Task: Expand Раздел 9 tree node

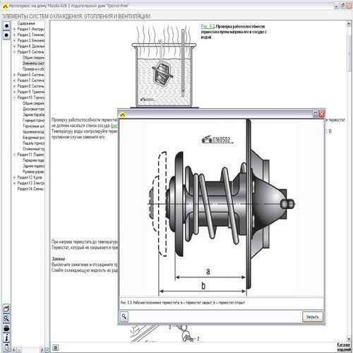Action: pos(15,92)
